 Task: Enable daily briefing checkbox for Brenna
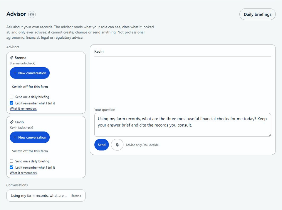tap(11, 97)
